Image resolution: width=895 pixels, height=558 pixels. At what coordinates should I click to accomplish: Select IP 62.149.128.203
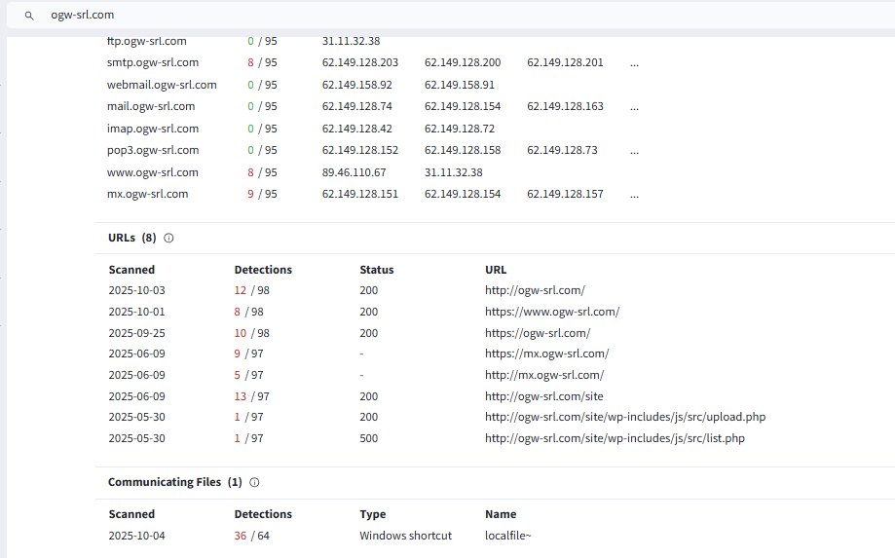(360, 62)
